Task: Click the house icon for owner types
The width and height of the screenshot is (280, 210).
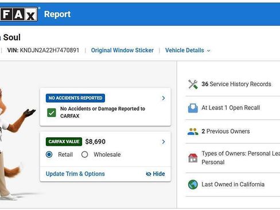Action: tap(193, 158)
